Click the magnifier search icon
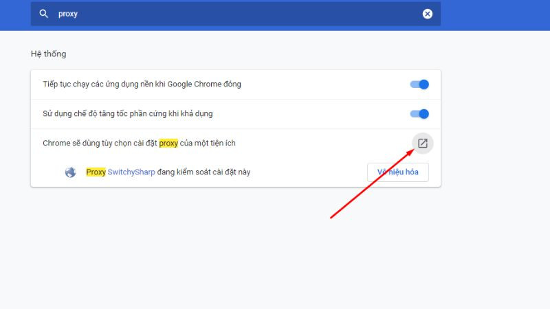 tap(43, 14)
